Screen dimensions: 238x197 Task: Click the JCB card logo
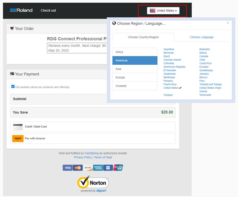[x=108, y=168]
